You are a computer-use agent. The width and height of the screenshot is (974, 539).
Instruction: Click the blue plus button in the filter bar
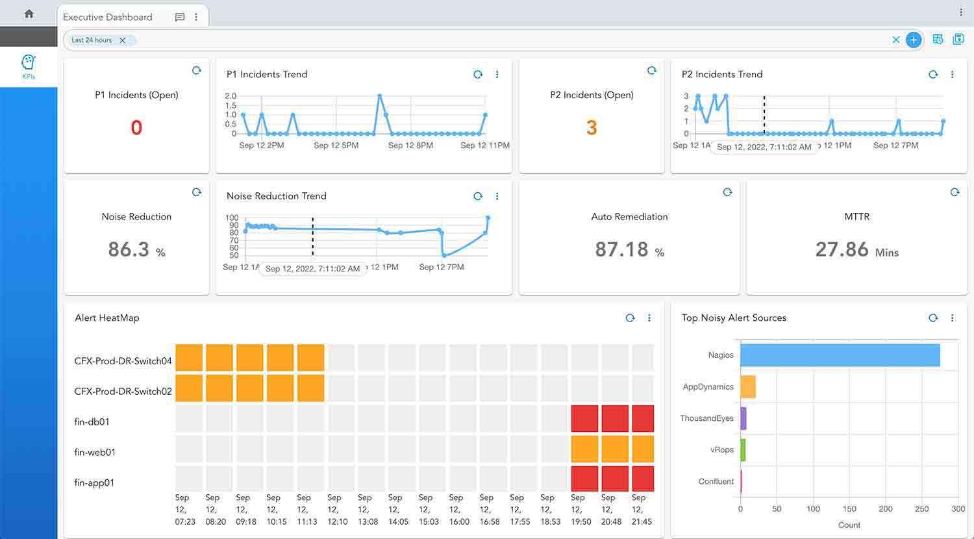pyautogui.click(x=914, y=40)
